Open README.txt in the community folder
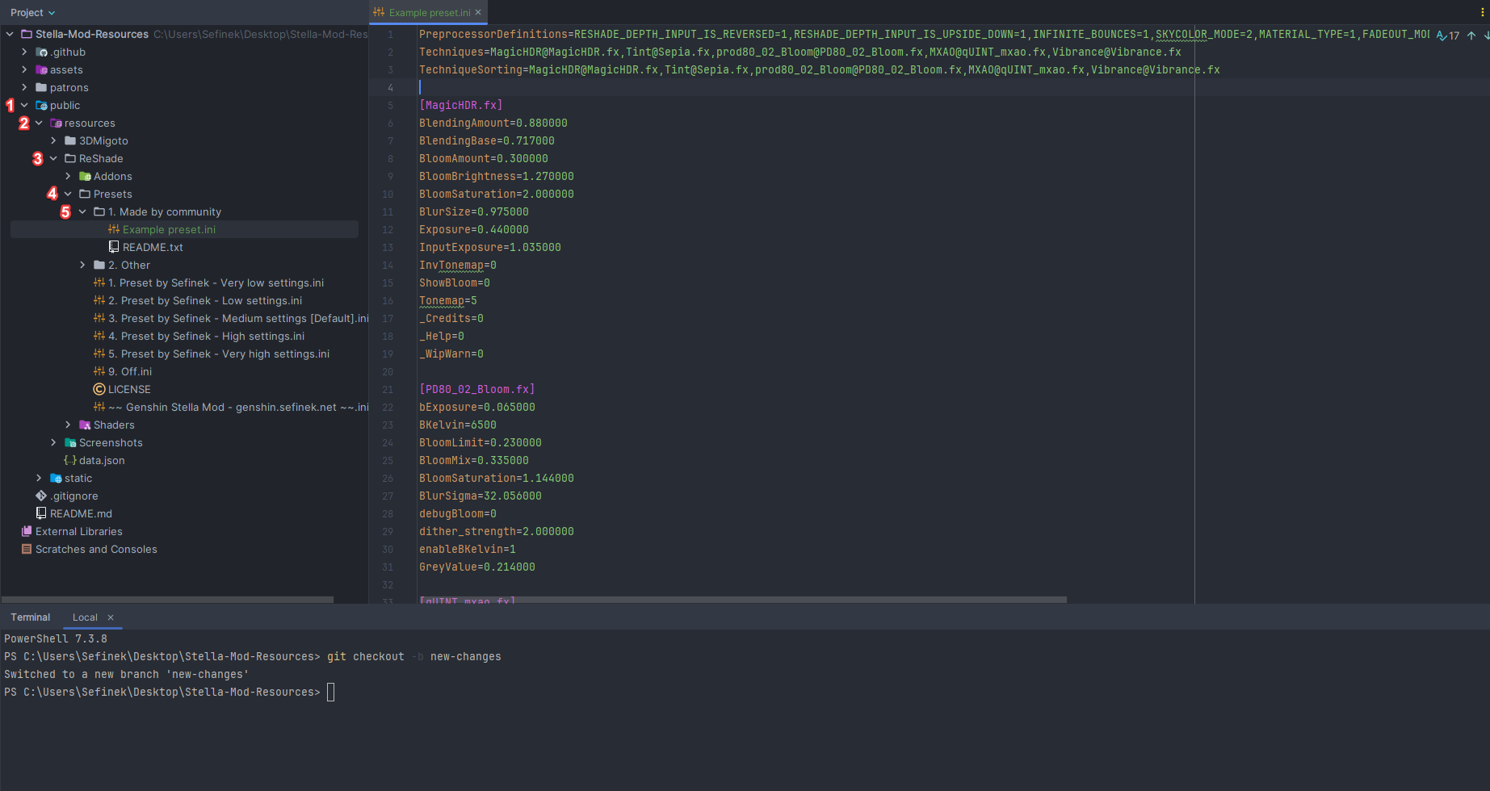Screen dimensions: 1490x791 click(153, 247)
